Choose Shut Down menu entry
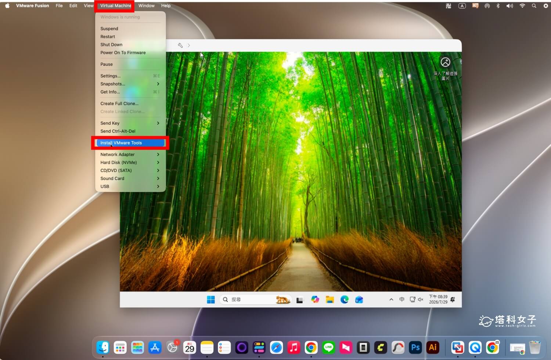 (130, 45)
